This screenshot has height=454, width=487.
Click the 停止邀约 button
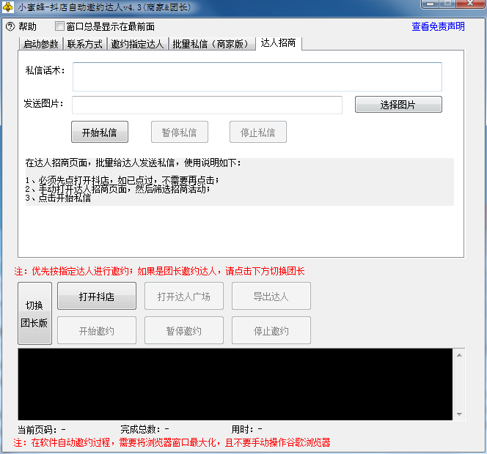(271, 330)
